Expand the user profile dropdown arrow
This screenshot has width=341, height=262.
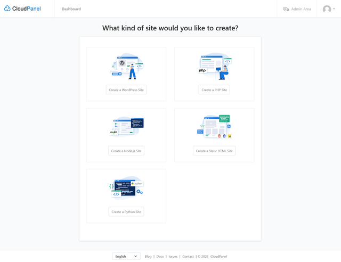[x=334, y=9]
